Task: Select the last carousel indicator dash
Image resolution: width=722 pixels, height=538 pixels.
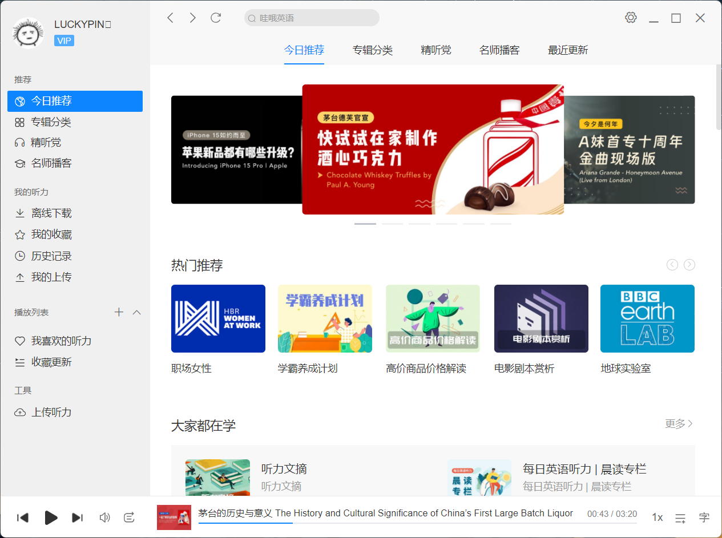Action: pos(501,224)
